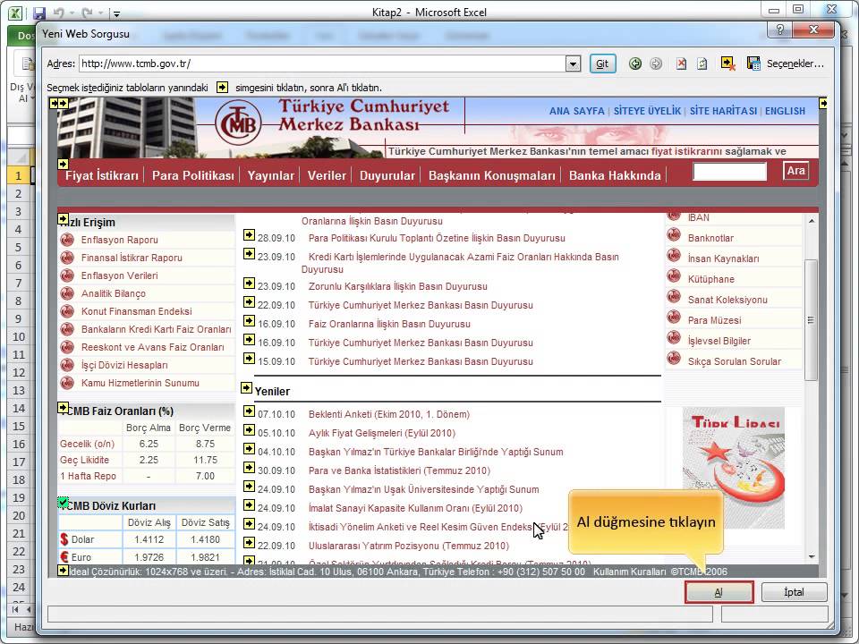Open the Analitik Bilanço link

tap(114, 293)
